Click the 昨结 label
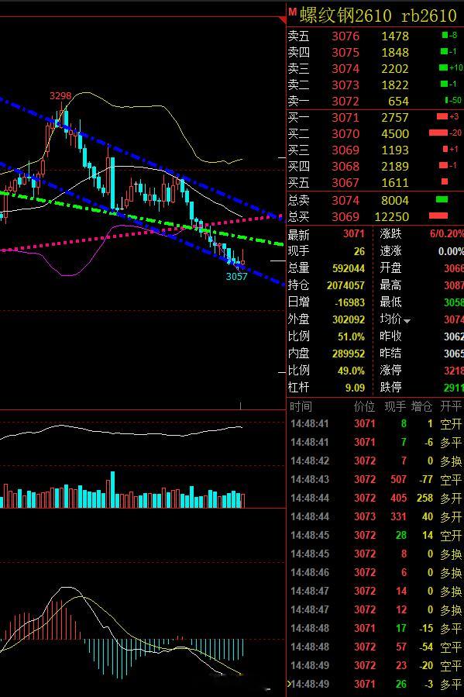Screen dimensions: 464x697 (390, 354)
